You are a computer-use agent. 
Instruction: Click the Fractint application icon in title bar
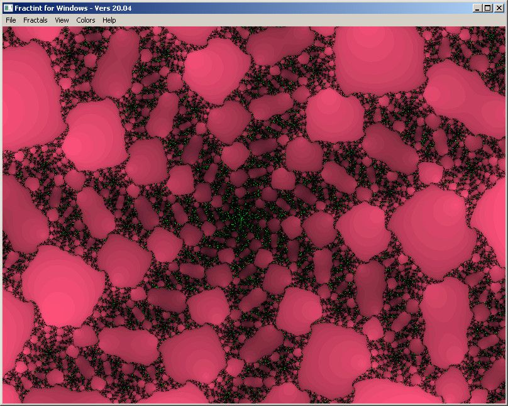[x=8, y=8]
